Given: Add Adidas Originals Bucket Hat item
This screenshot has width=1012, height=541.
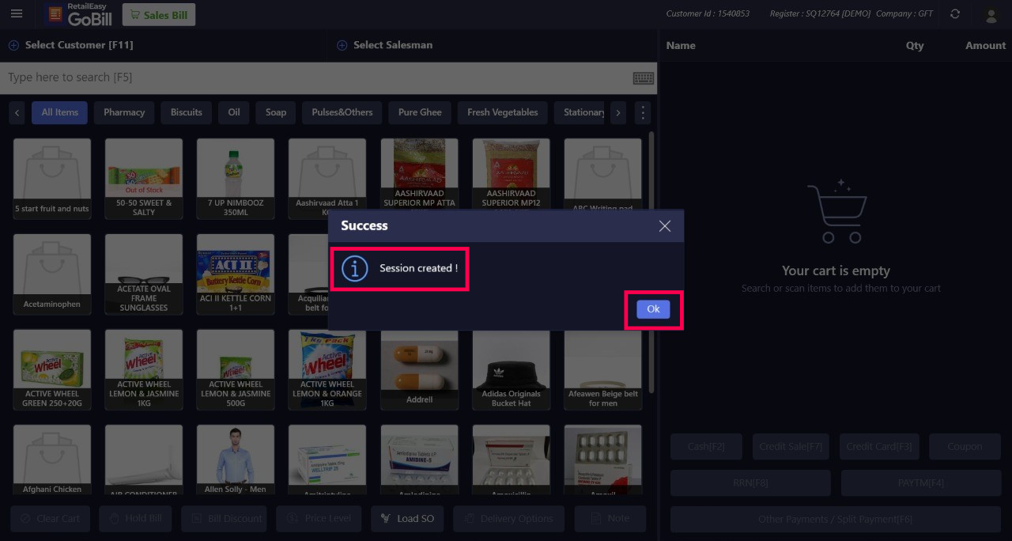Looking at the screenshot, I should tap(511, 369).
